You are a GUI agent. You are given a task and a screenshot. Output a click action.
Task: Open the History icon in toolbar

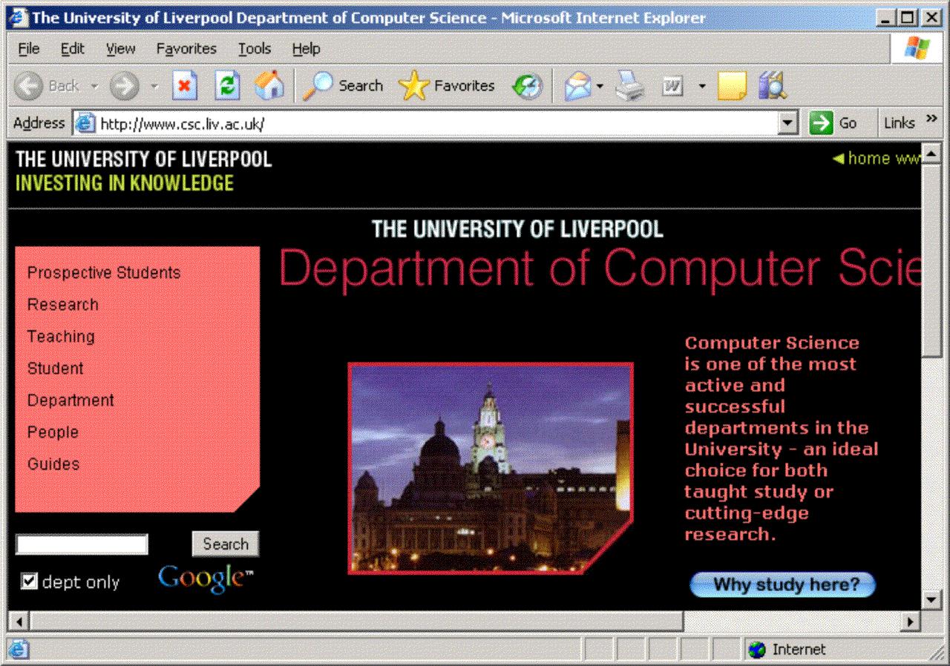[x=528, y=86]
